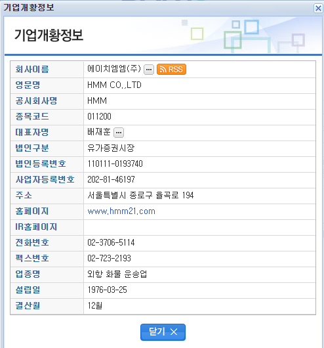324x348 pixels.
Task: Click the 공시회사명 value HMM
Action: (x=97, y=100)
